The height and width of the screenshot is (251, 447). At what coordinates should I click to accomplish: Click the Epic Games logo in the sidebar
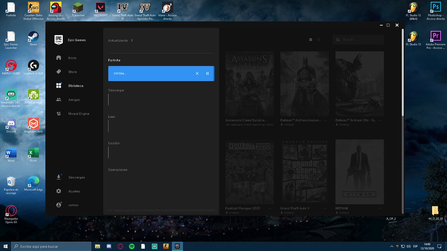(x=58, y=40)
